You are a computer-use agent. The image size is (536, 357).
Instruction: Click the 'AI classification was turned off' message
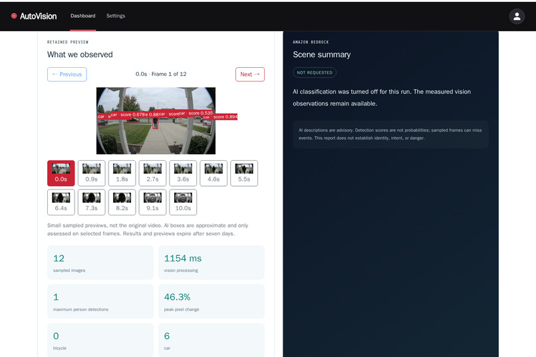click(382, 97)
